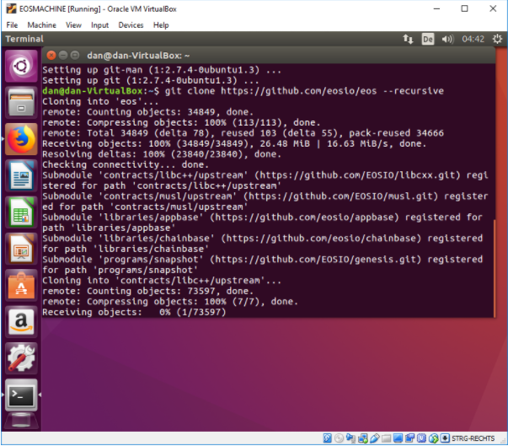Open the Help menu
This screenshot has height=446, width=508.
click(161, 25)
